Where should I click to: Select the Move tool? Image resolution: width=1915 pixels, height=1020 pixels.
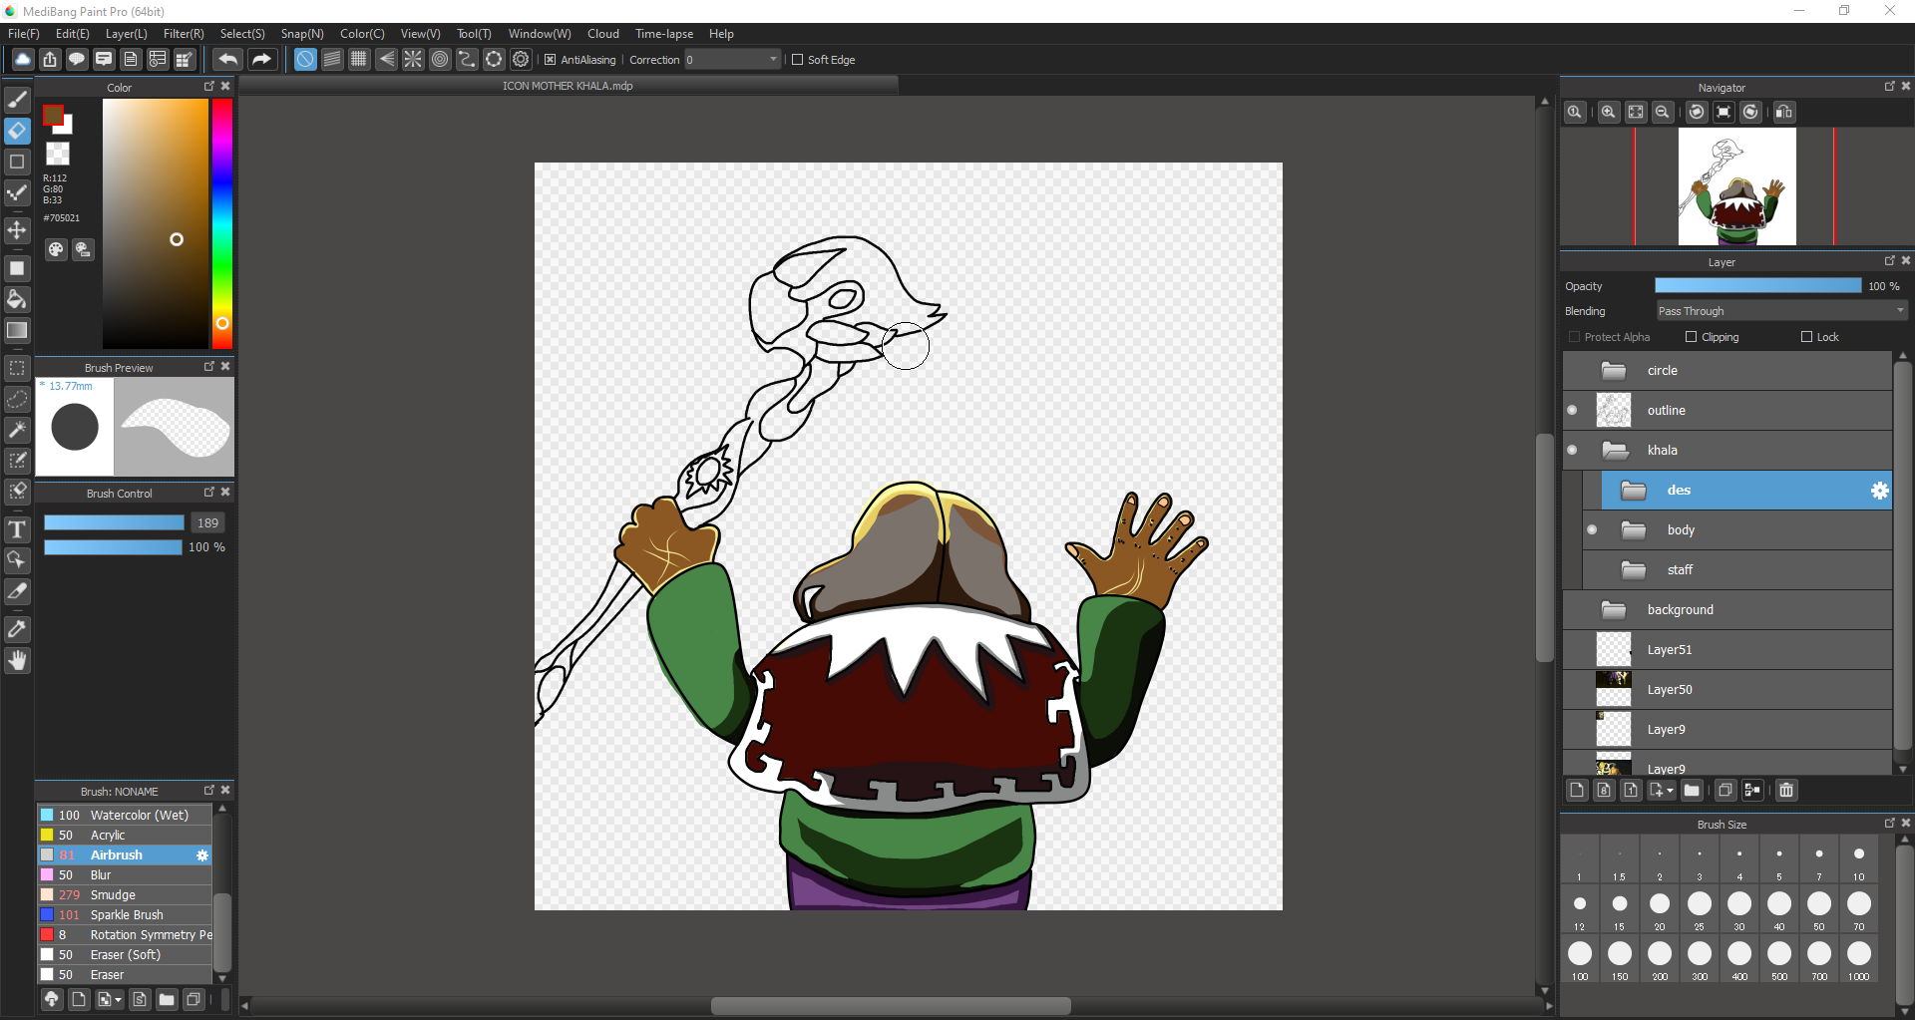click(x=17, y=230)
